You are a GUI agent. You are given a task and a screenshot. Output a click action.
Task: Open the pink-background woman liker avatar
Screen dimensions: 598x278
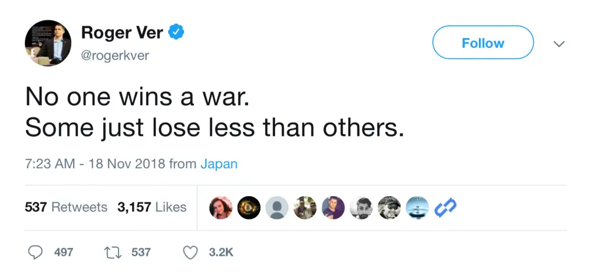coord(221,207)
